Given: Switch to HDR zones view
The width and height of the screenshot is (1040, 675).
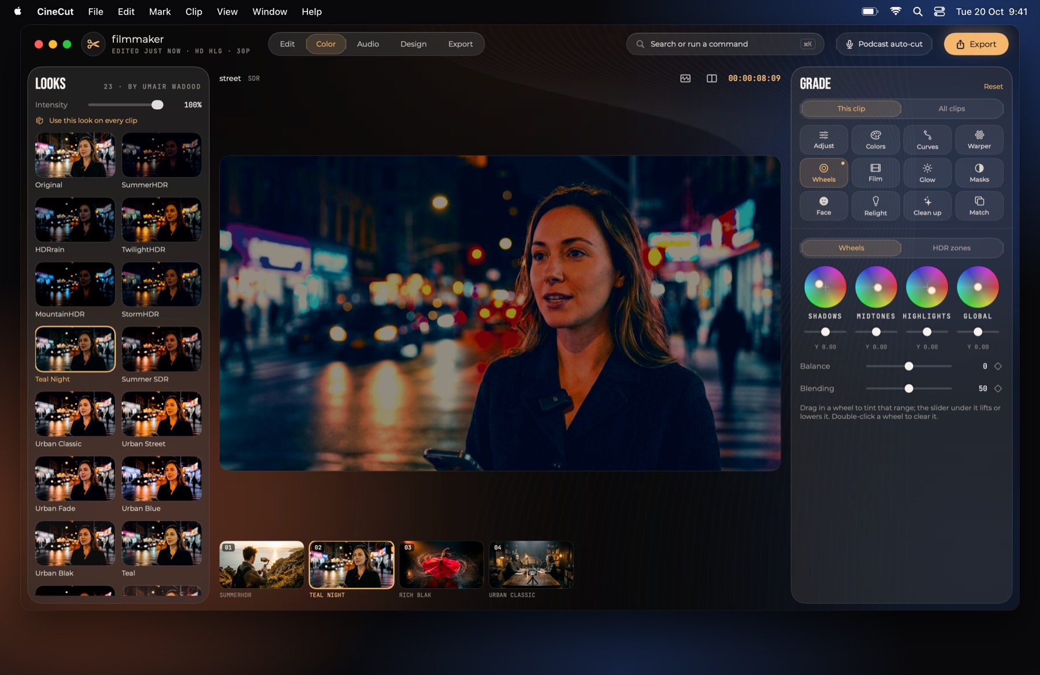Looking at the screenshot, I should [952, 248].
